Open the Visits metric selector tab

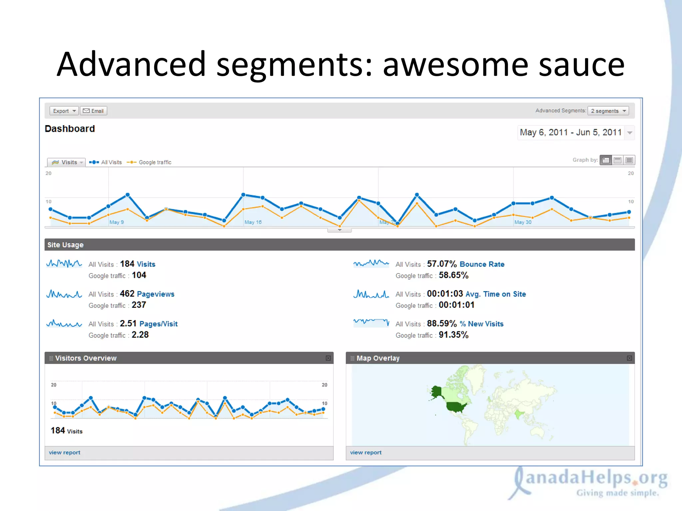67,162
